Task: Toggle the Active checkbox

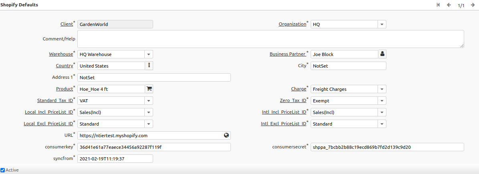Action: pos(3,170)
